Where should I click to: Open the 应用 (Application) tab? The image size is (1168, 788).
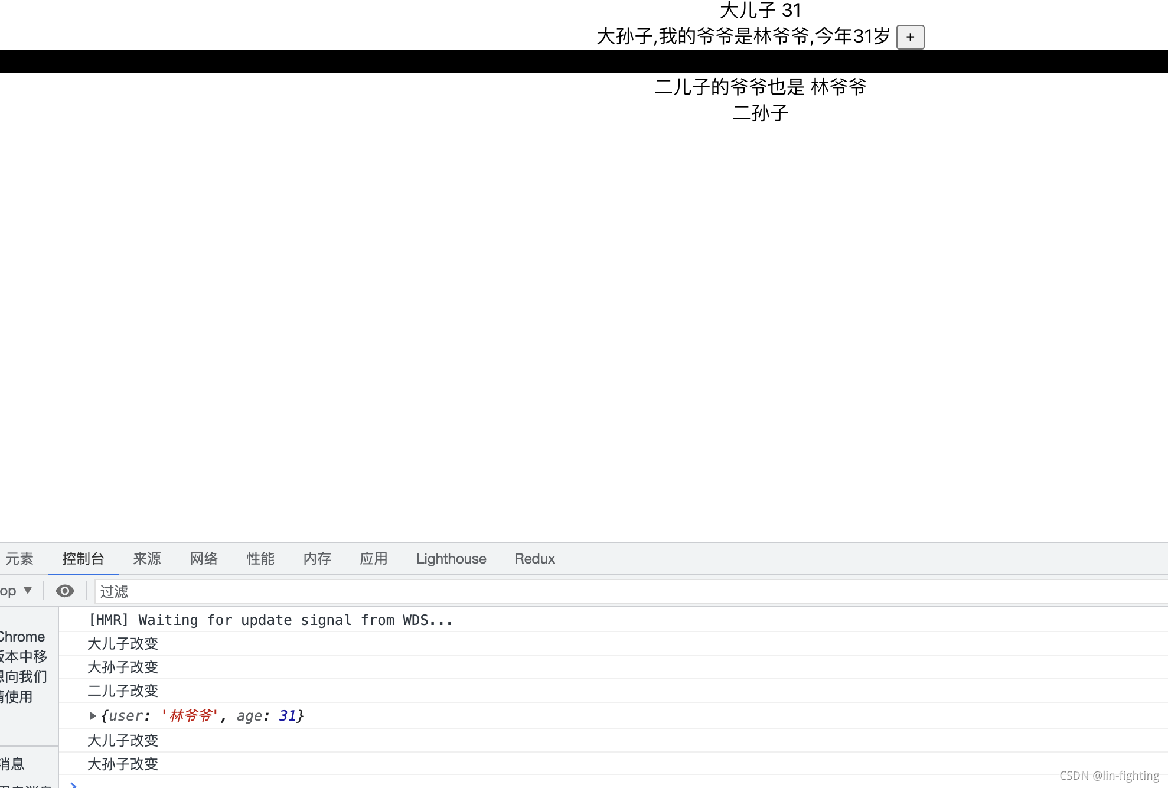[x=374, y=559]
